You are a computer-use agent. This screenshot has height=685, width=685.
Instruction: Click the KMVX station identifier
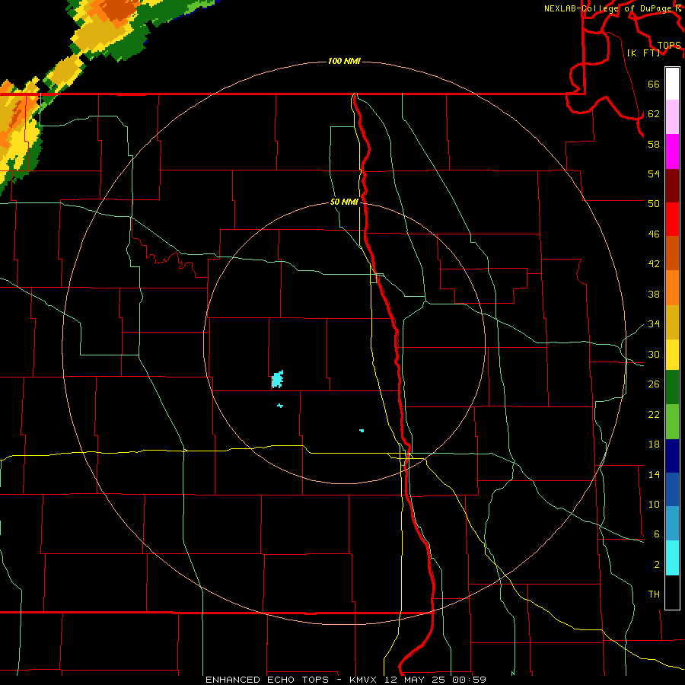click(362, 680)
